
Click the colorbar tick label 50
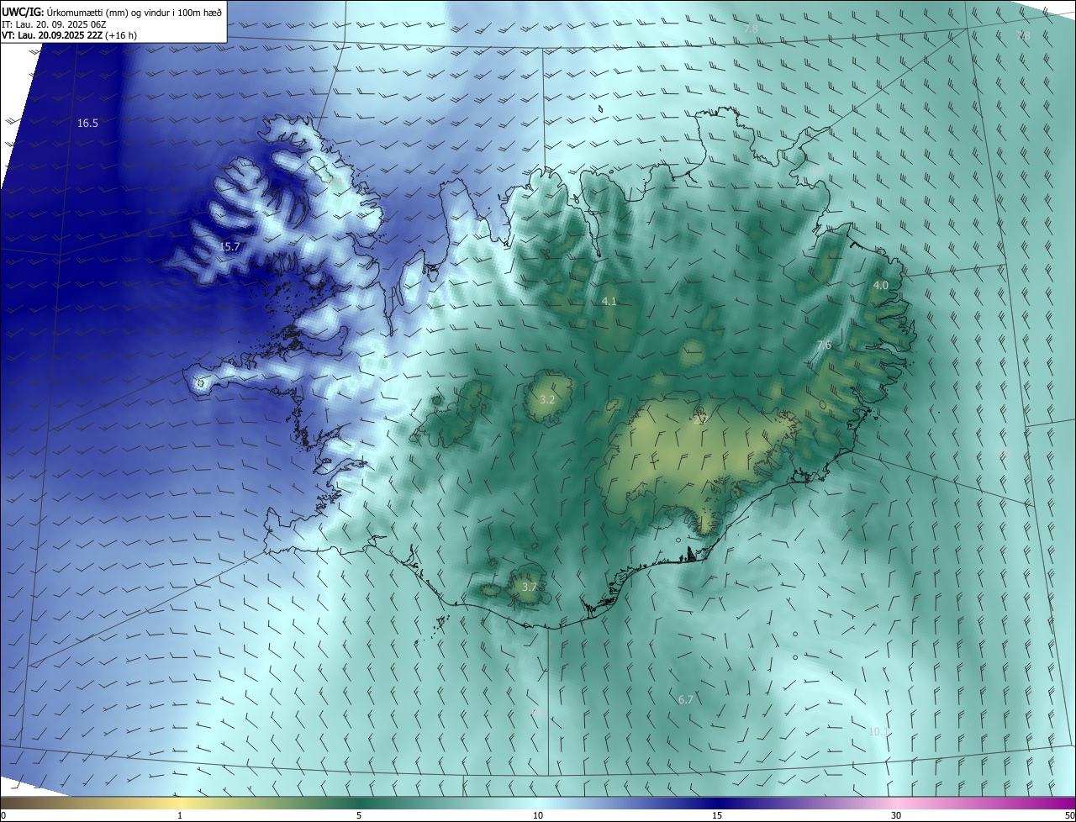point(1069,815)
